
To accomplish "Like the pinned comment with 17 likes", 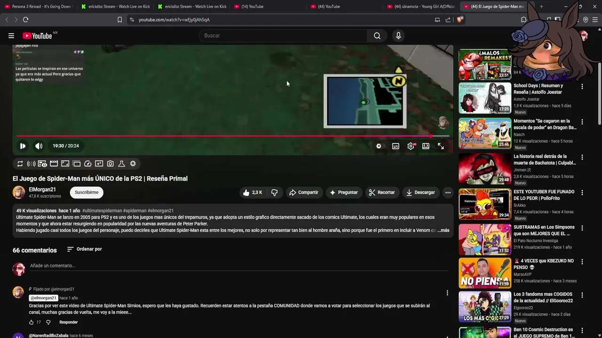I will (31, 323).
